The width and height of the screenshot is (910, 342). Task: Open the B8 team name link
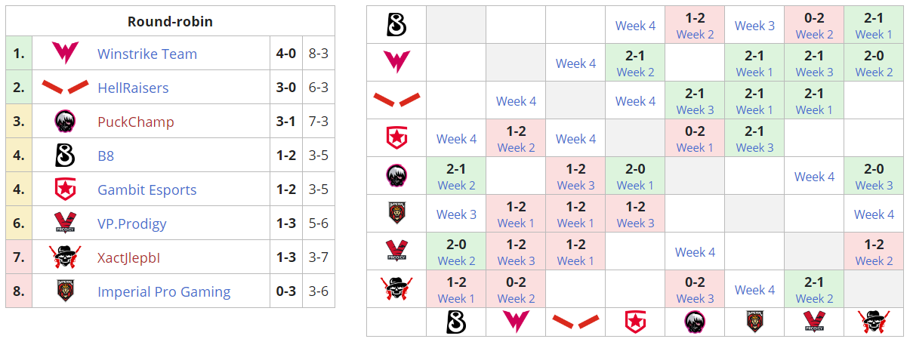(x=106, y=156)
